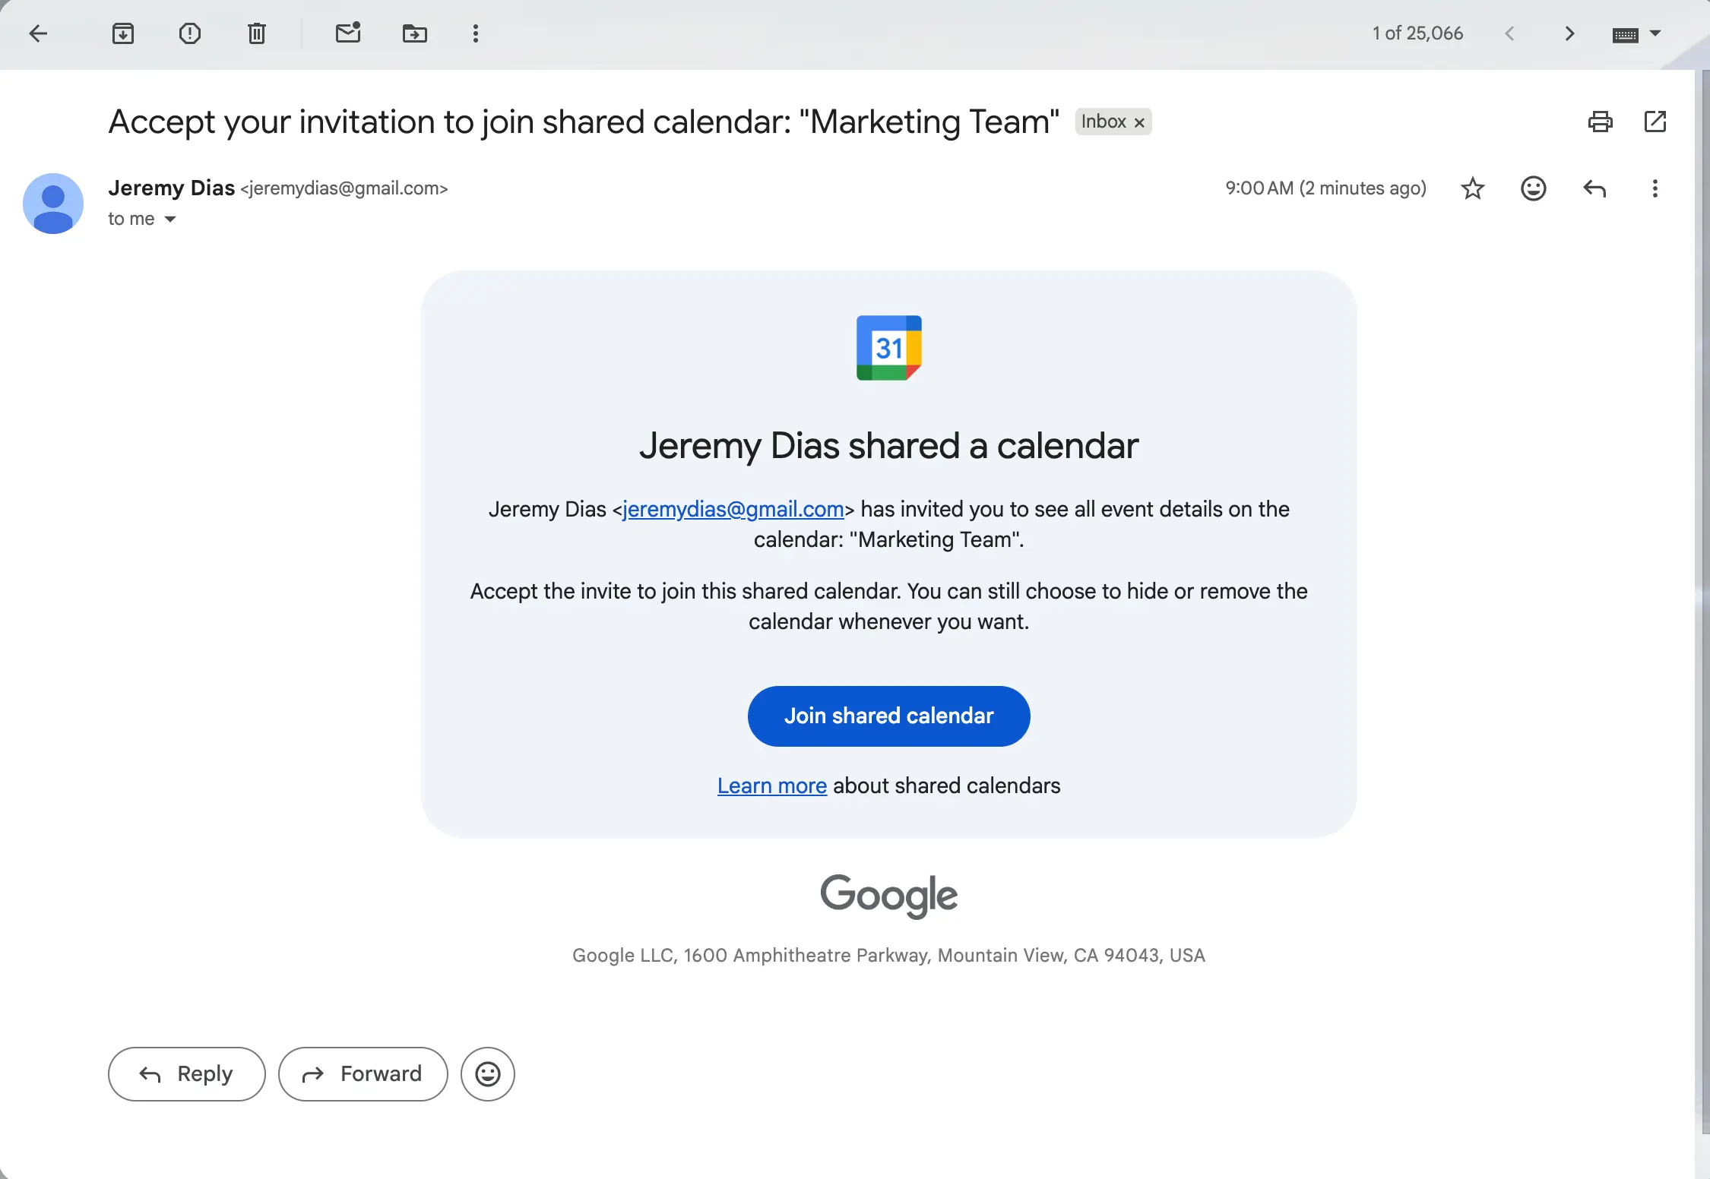This screenshot has height=1179, width=1710.
Task: Click Join shared calendar button
Action: click(888, 716)
